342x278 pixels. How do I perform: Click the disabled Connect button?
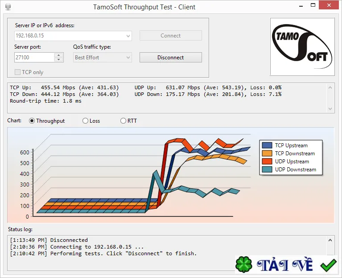coord(171,36)
